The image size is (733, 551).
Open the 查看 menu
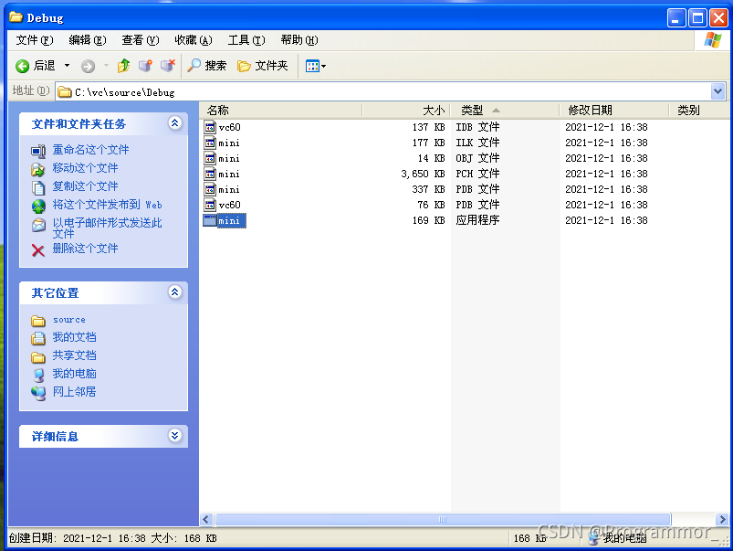pos(141,40)
